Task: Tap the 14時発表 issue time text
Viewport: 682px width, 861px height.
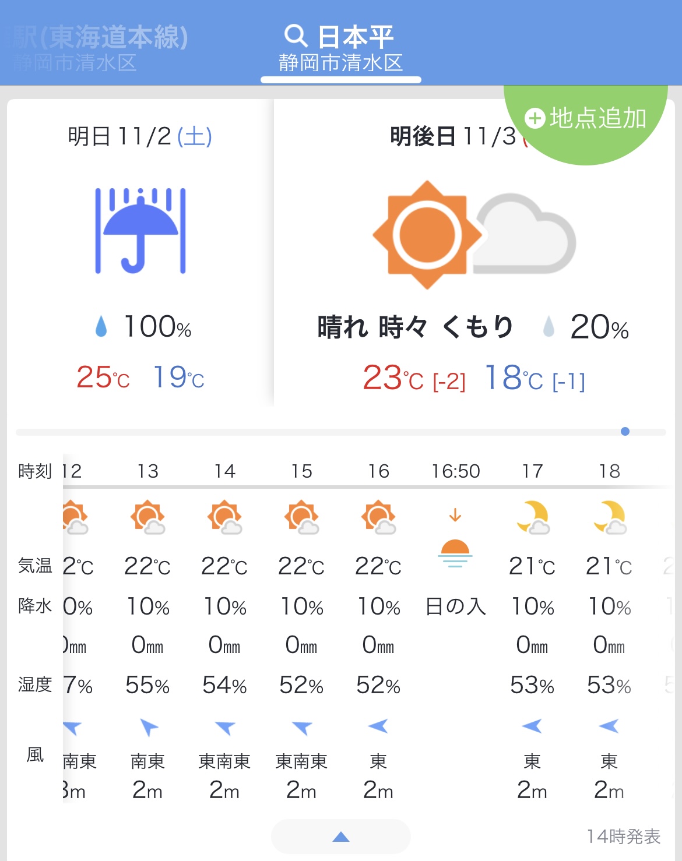Action: [x=623, y=837]
